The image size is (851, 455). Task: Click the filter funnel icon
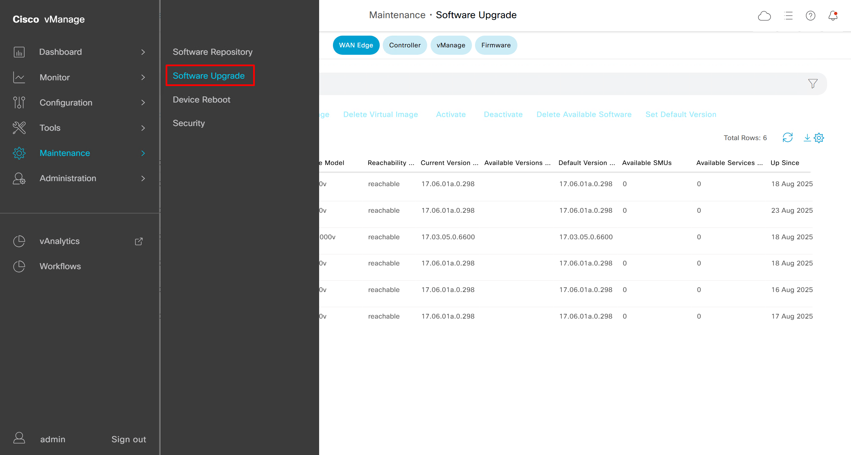point(813,83)
